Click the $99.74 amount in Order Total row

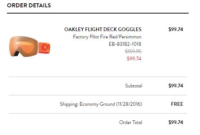pyautogui.click(x=176, y=122)
